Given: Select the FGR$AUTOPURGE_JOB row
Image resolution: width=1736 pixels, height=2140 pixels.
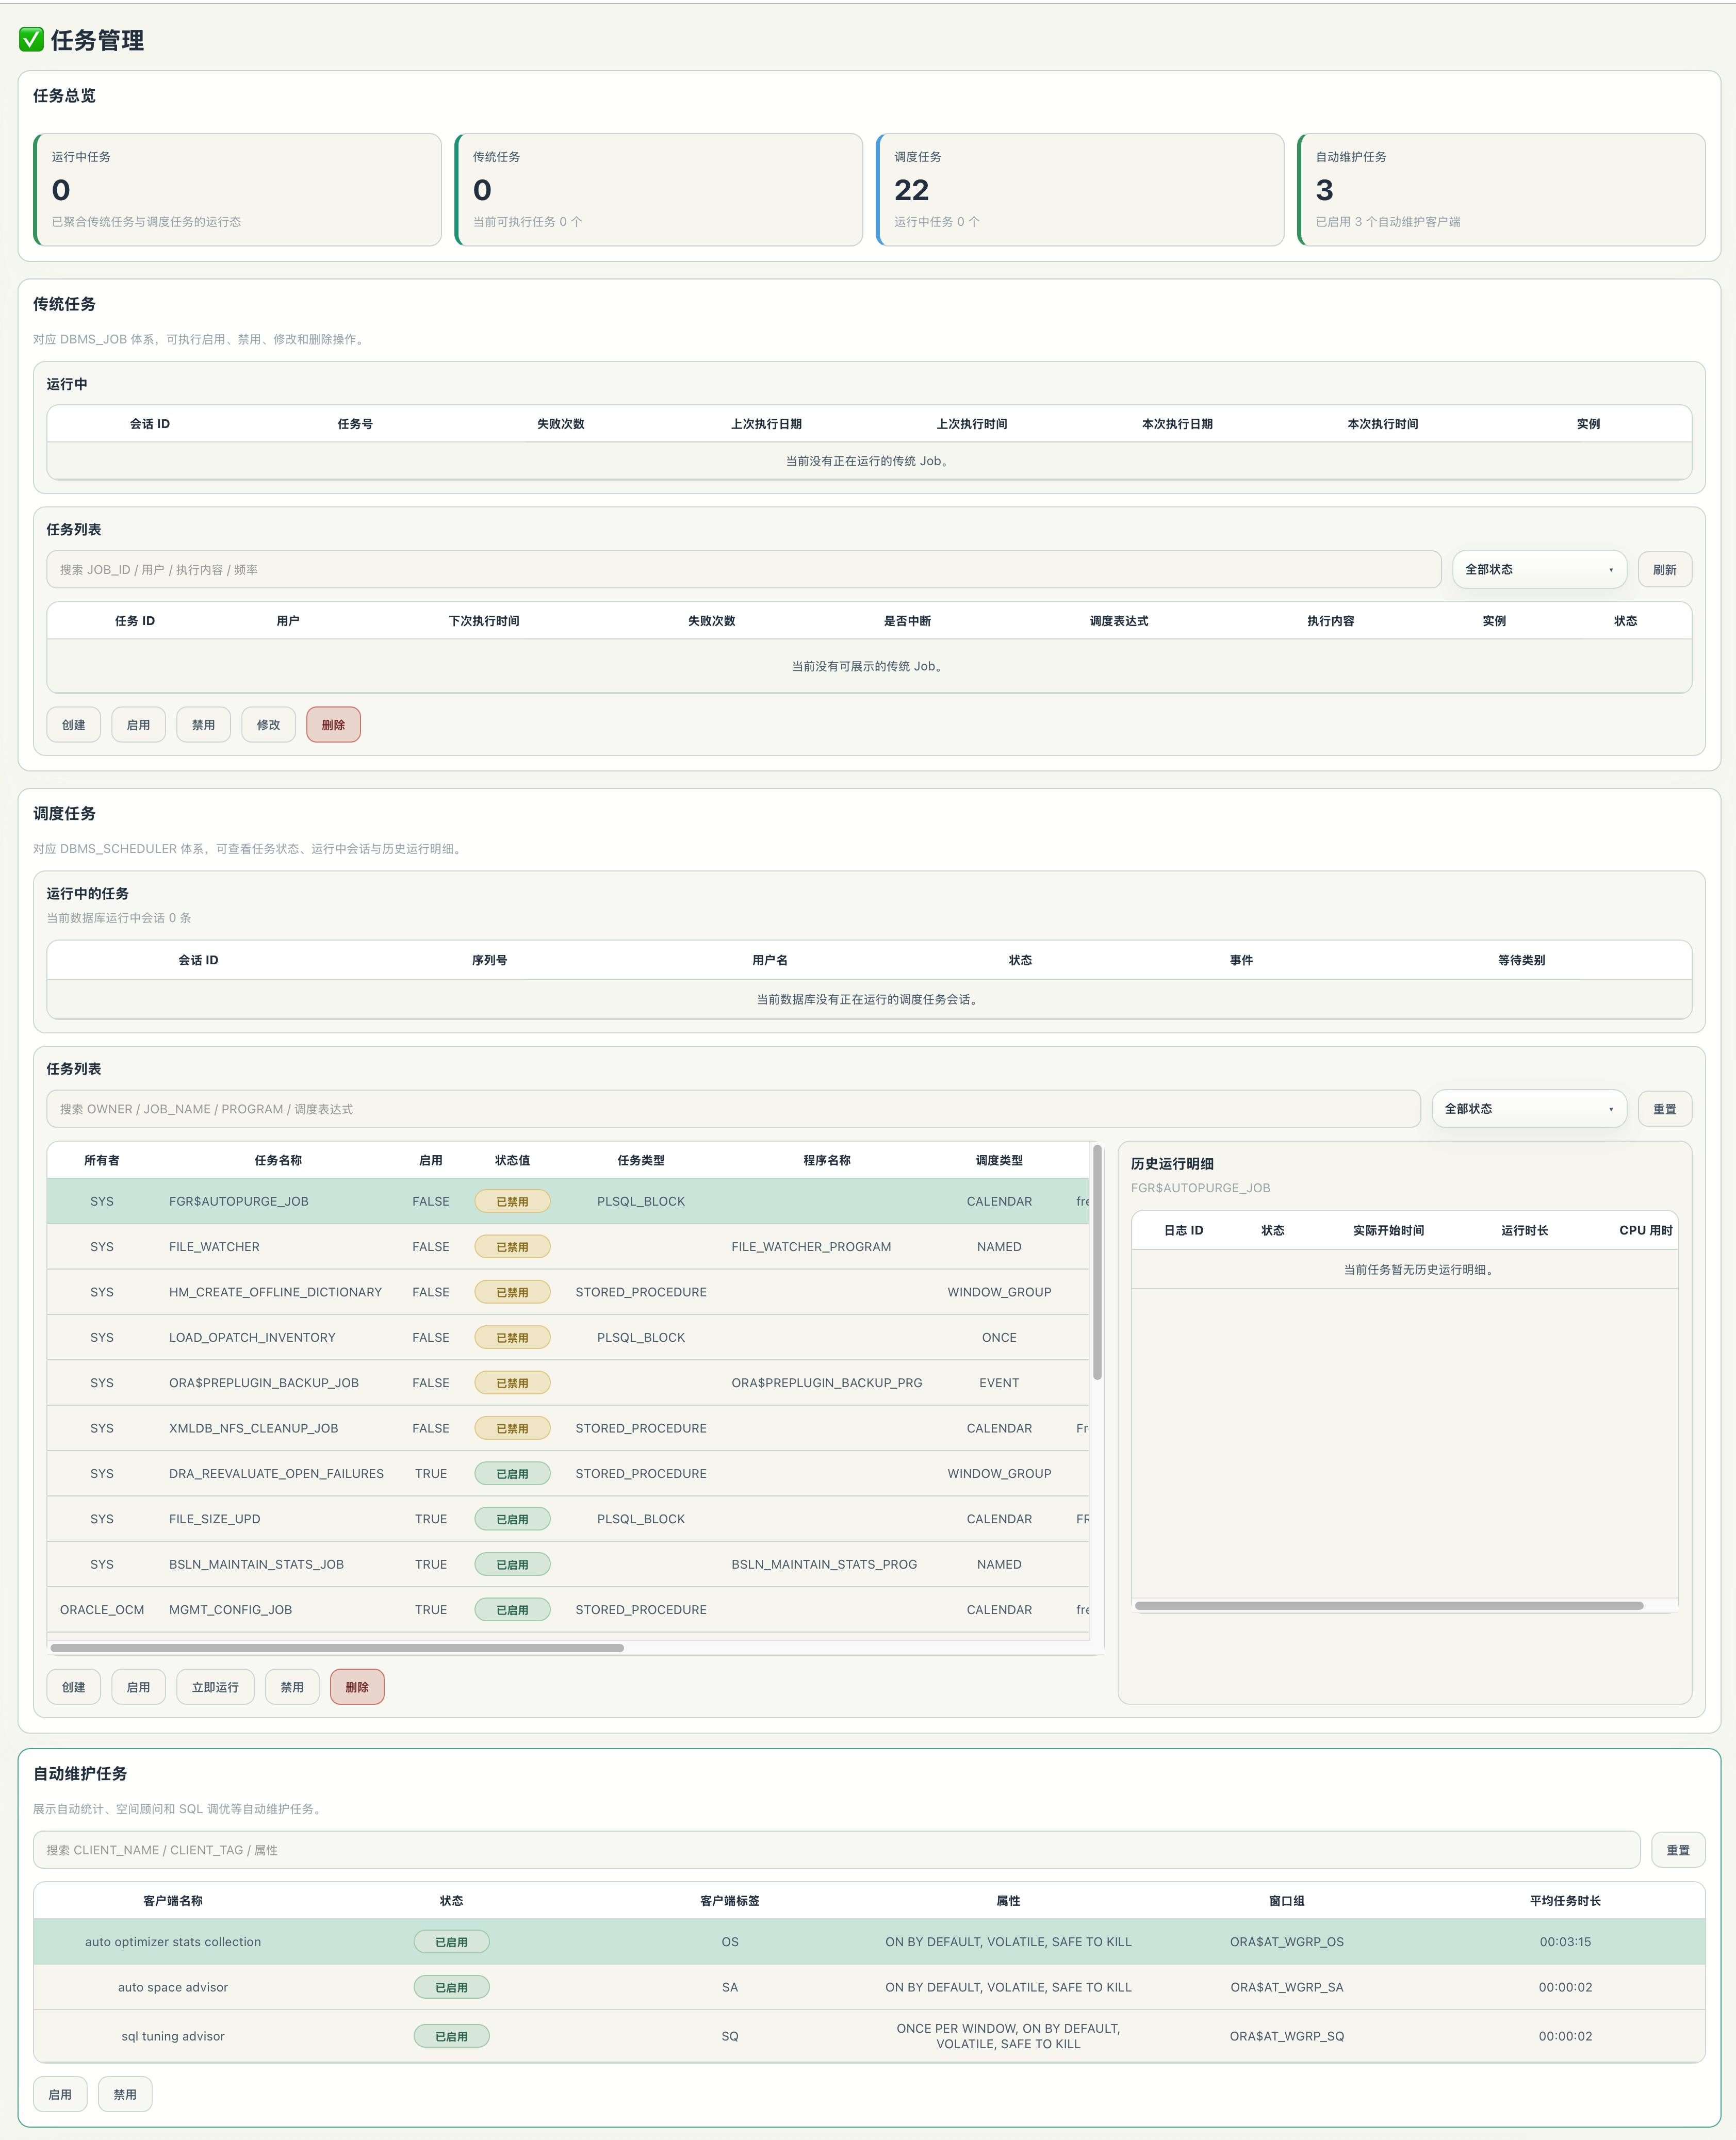Looking at the screenshot, I should click(x=568, y=1201).
